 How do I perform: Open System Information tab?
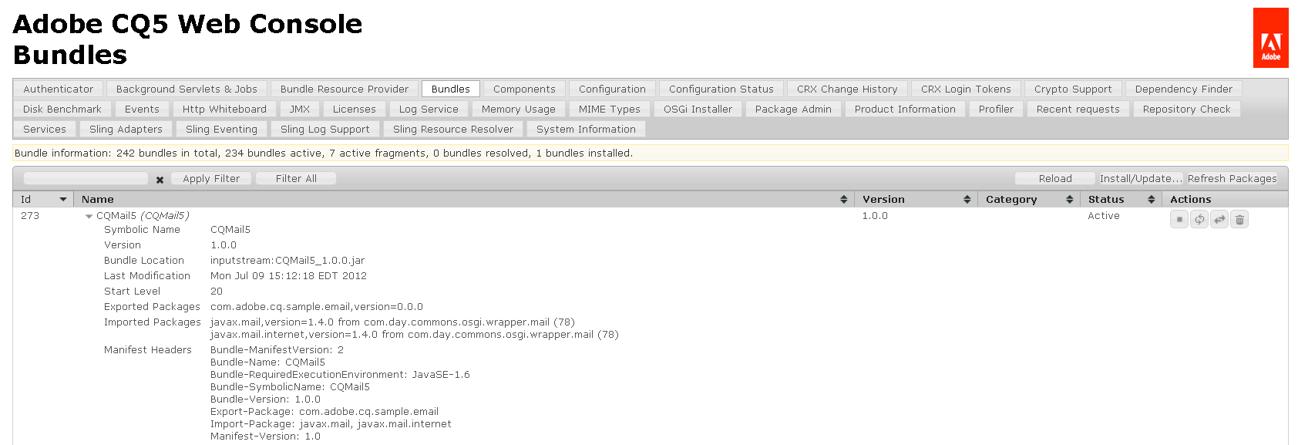click(586, 129)
